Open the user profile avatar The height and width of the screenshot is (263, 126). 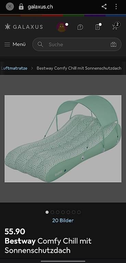coord(62,27)
